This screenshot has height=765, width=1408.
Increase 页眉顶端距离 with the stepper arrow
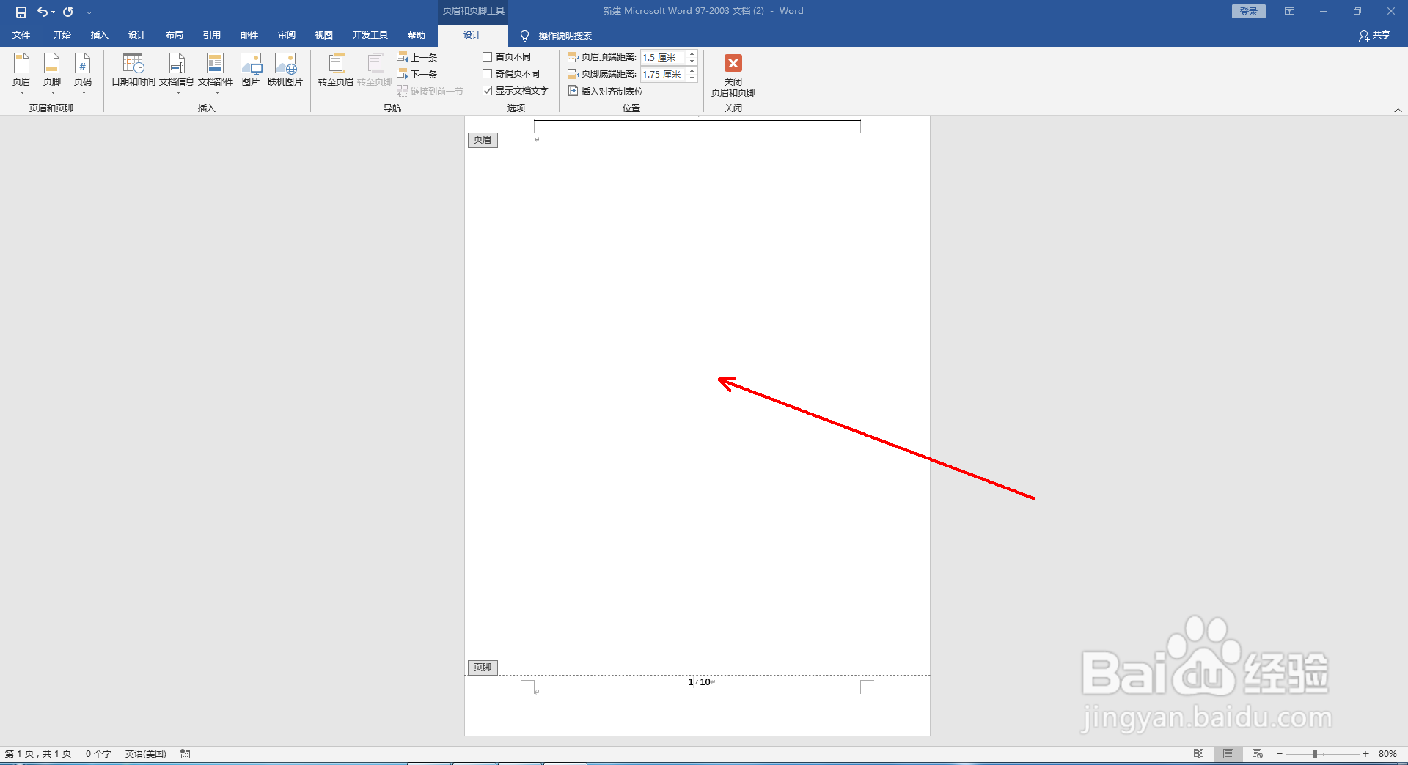[x=692, y=53]
